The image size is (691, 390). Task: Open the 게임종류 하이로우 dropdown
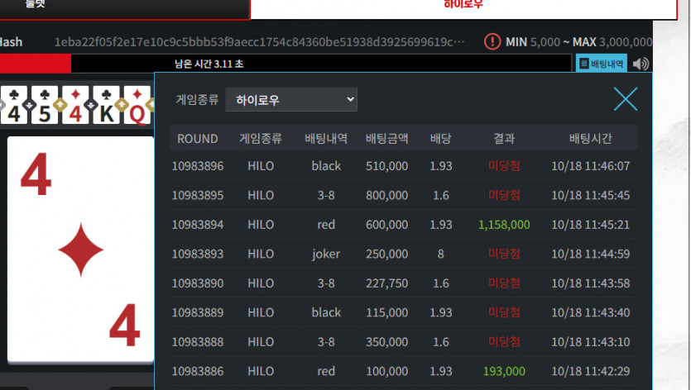click(290, 99)
